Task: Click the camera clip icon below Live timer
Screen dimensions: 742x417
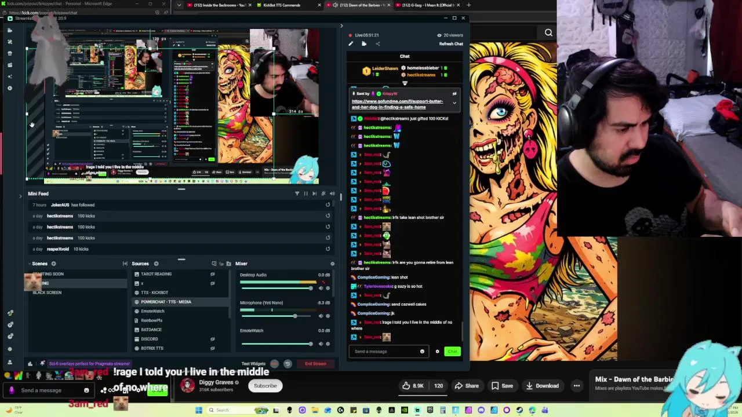Action: (364, 44)
